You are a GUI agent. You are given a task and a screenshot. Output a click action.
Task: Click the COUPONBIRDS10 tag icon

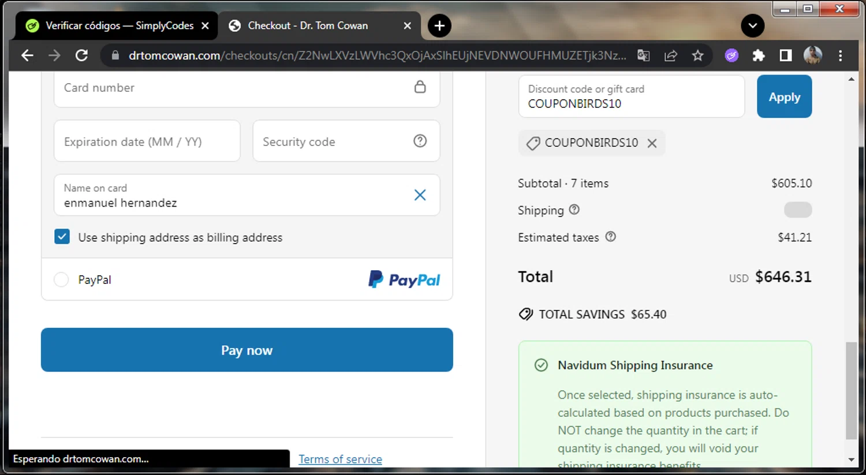533,143
